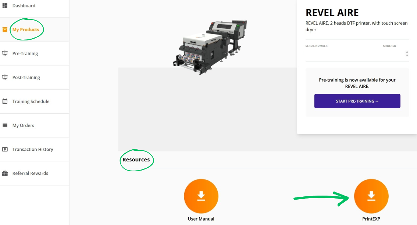Click the REVEL AIRE printer image
Screen dimensions: 417x225
210,47
